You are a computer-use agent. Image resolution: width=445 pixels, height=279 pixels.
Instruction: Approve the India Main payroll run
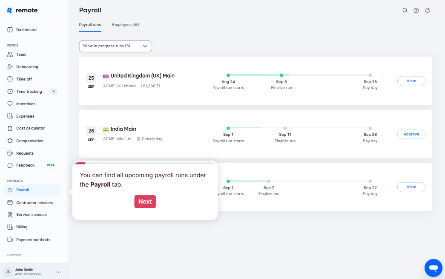tap(411, 134)
